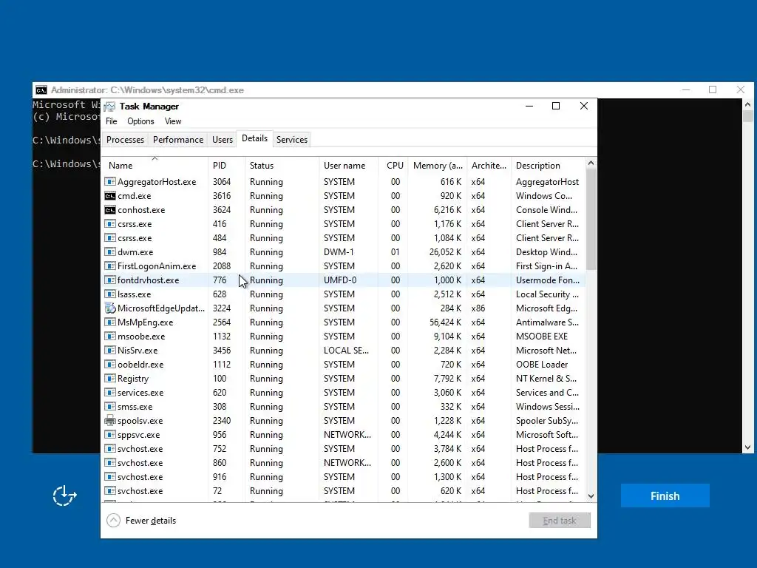Sort by the PID column header
Image resolution: width=757 pixels, height=568 pixels.
click(x=226, y=165)
